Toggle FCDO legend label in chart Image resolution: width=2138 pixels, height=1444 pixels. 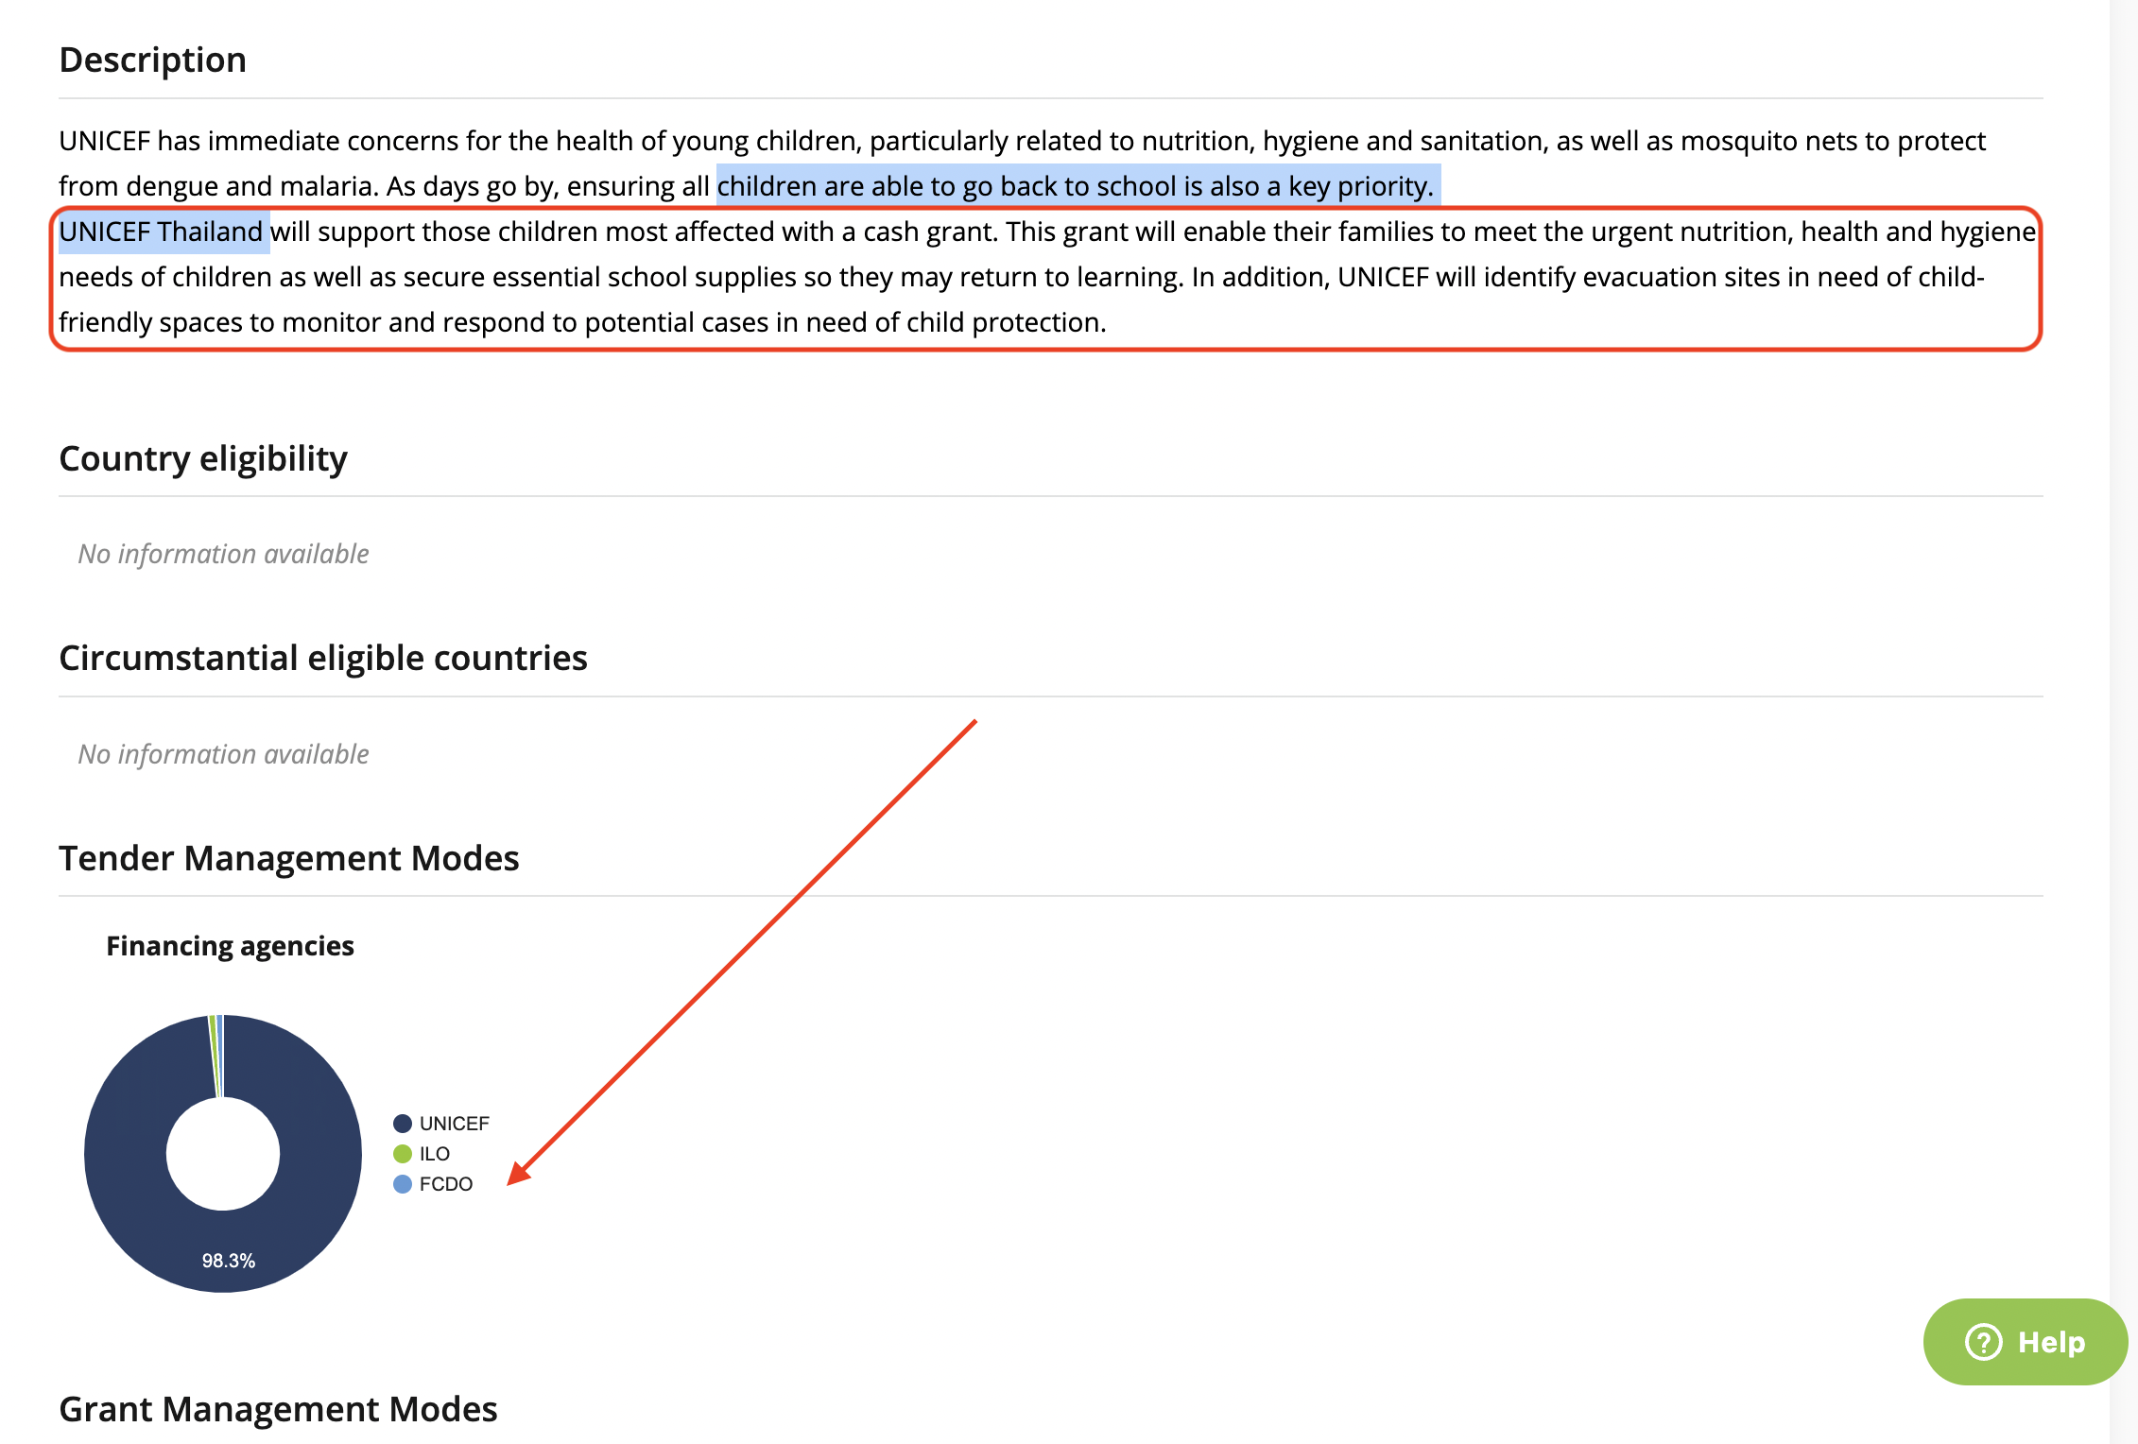click(445, 1183)
